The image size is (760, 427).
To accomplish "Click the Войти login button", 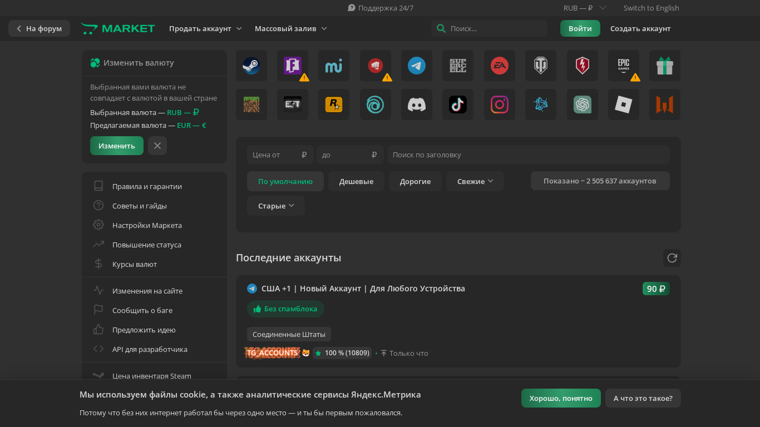I will pos(580,28).
